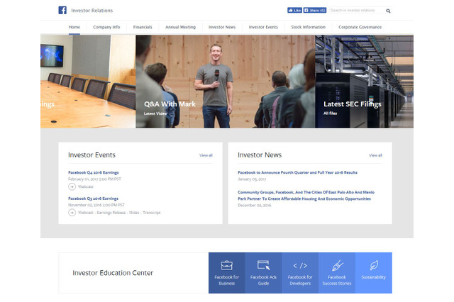Click the Investor Events panel heading
The image size is (454, 302).
coord(92,155)
